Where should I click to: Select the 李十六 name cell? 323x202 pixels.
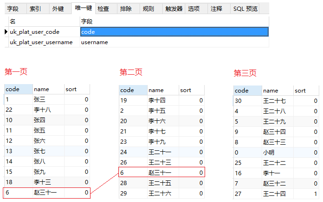tap(163, 121)
